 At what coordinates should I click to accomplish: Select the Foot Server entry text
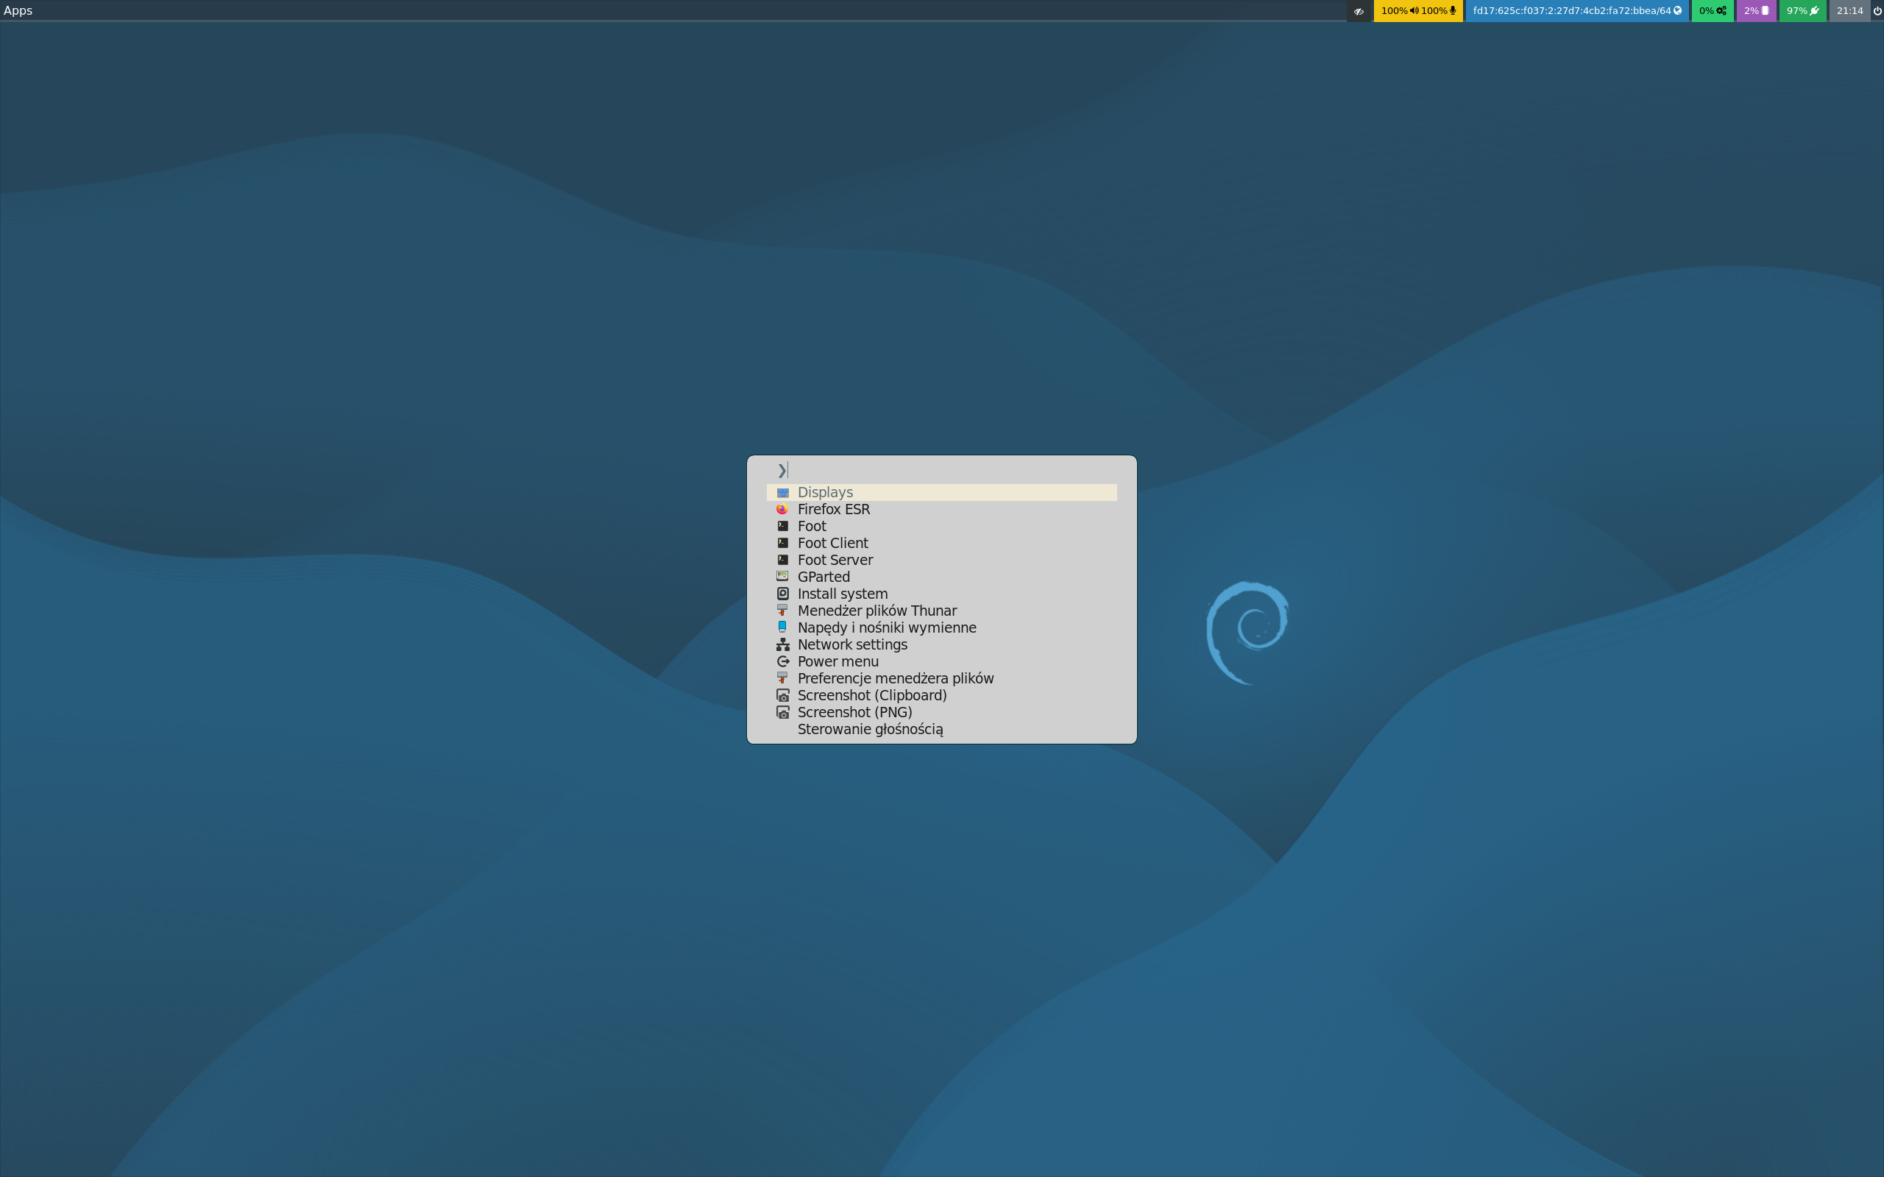coord(835,560)
